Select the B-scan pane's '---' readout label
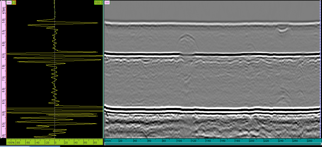This screenshot has width=322, height=147. coord(107,2)
